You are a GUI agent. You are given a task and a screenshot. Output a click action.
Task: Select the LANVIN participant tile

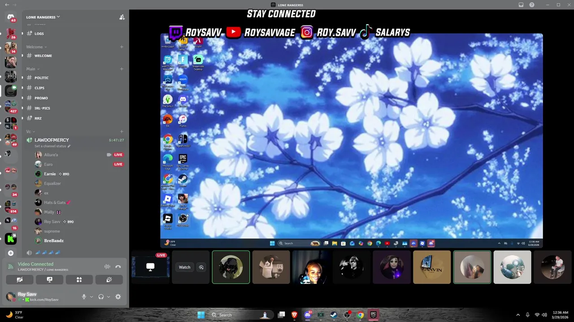[x=432, y=267]
